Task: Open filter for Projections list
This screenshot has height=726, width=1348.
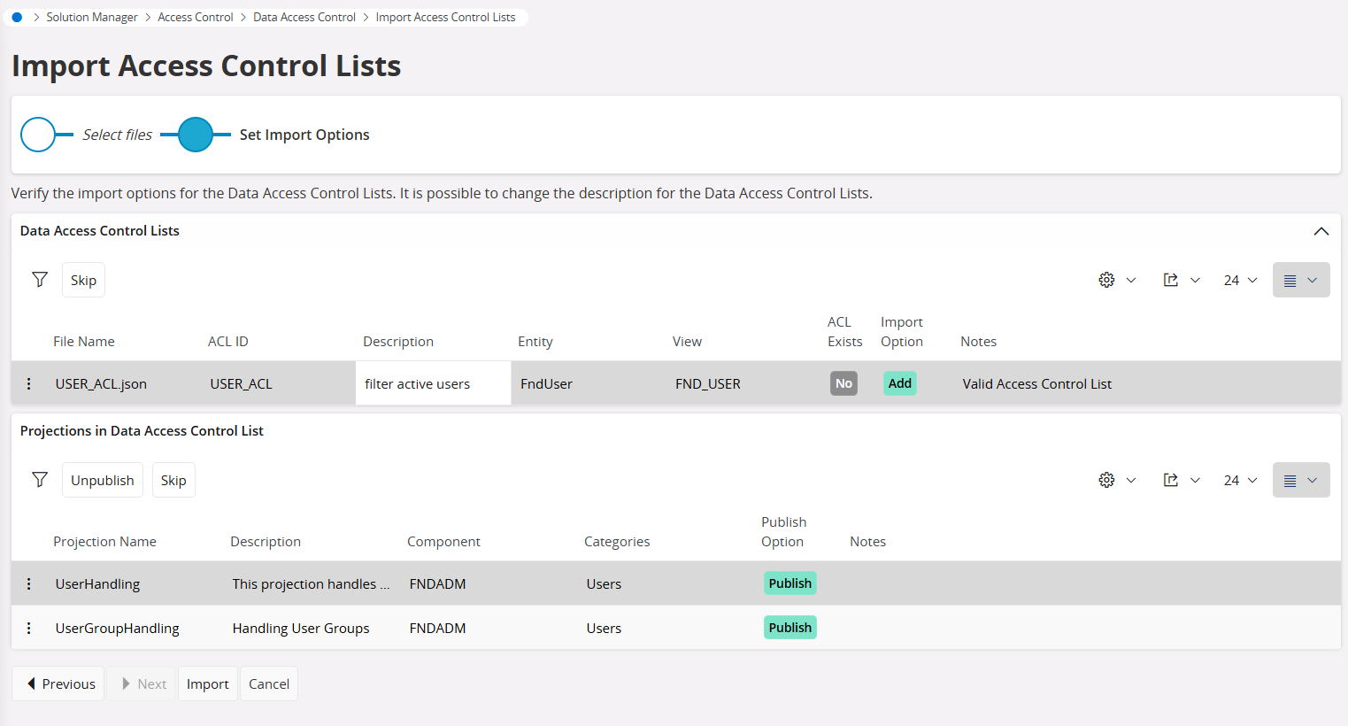Action: (40, 480)
